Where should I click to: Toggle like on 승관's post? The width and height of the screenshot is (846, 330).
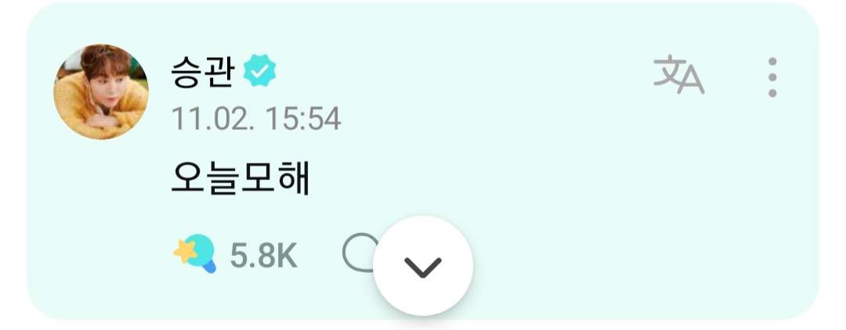tap(195, 253)
